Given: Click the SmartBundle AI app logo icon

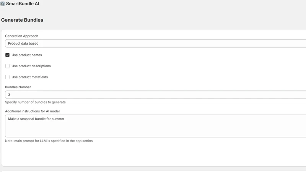Looking at the screenshot, I should tap(3, 4).
